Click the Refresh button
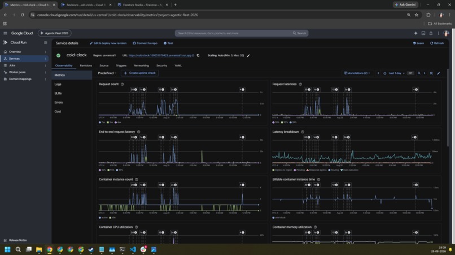 click(437, 43)
